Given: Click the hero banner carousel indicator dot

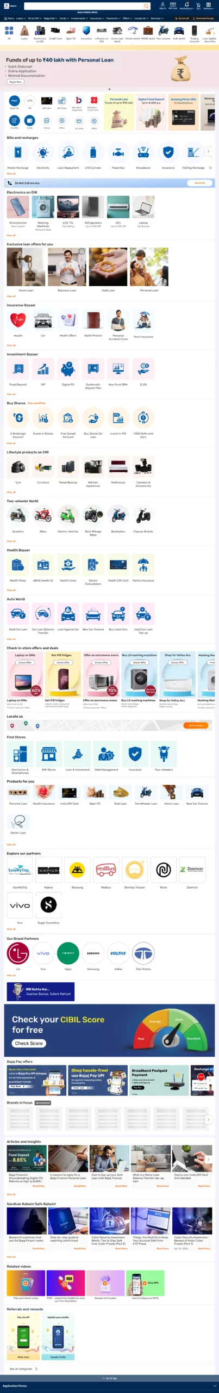Looking at the screenshot, I should [109, 89].
